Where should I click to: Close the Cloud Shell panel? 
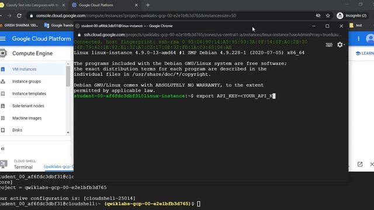click(372, 164)
